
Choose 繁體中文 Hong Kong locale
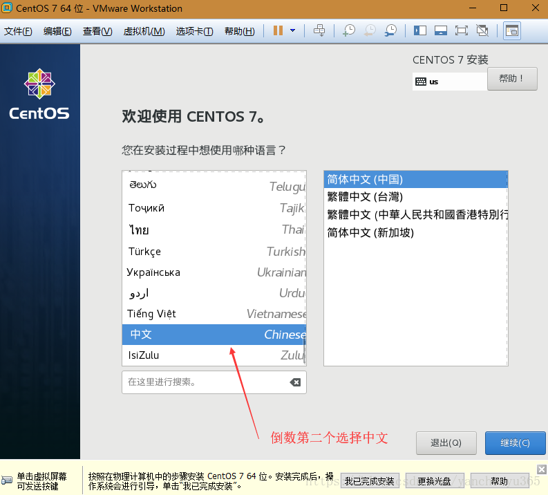click(x=415, y=214)
